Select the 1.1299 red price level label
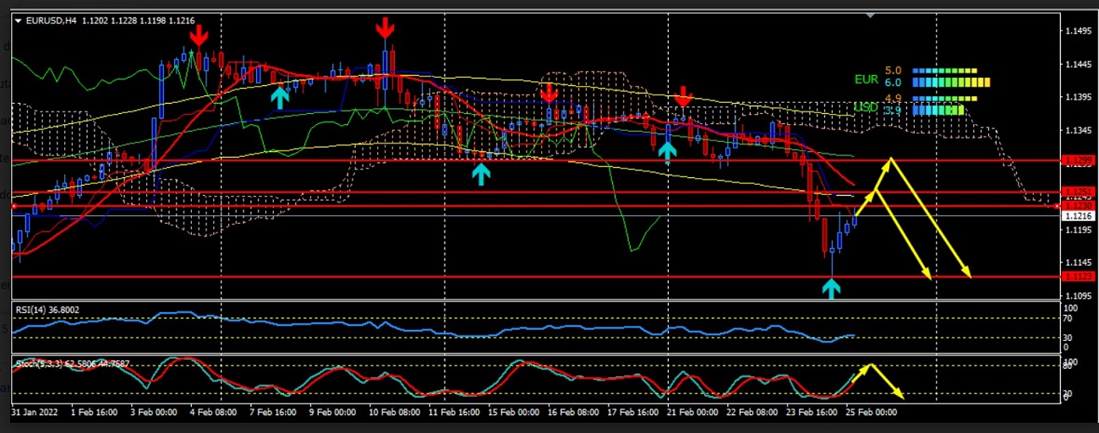The image size is (1099, 433). pos(1078,160)
